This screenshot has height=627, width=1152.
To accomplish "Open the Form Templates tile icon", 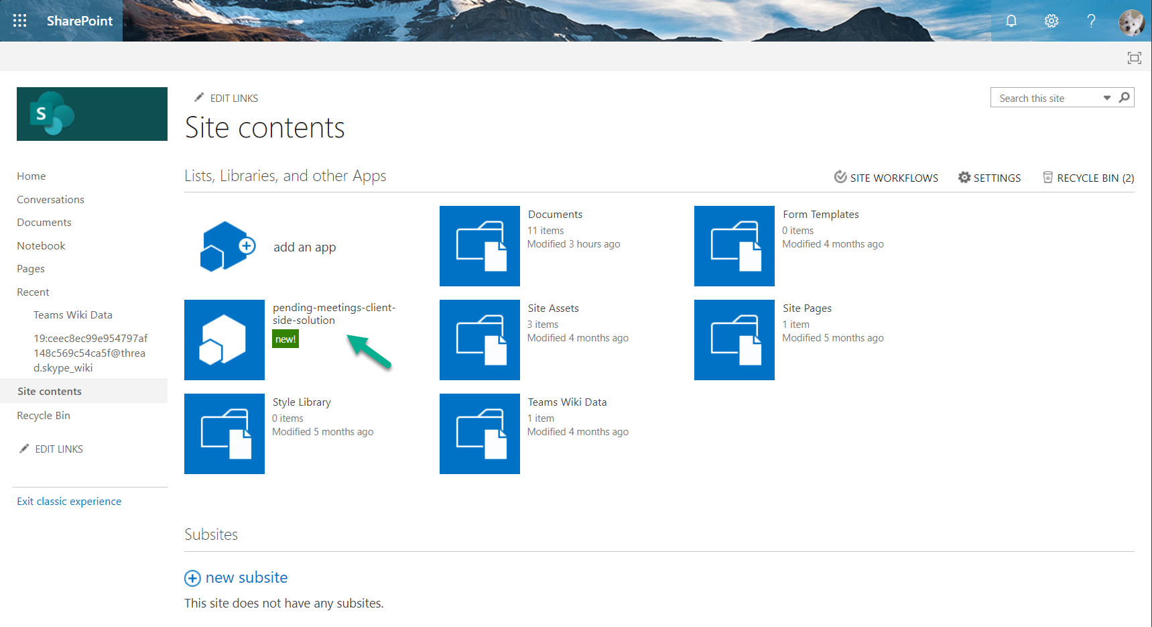I will (x=734, y=246).
